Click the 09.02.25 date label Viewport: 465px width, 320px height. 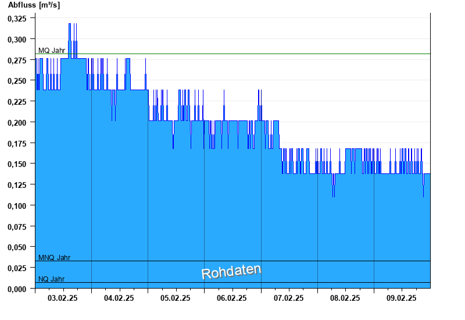(401, 298)
